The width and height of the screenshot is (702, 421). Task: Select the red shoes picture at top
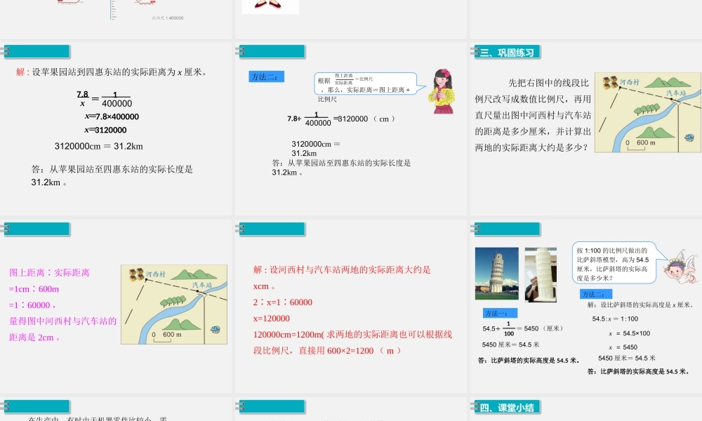point(270,6)
